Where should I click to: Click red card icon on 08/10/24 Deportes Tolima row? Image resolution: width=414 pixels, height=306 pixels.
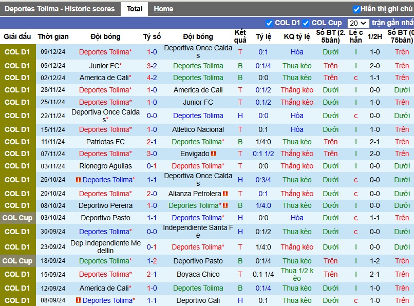tap(225, 205)
